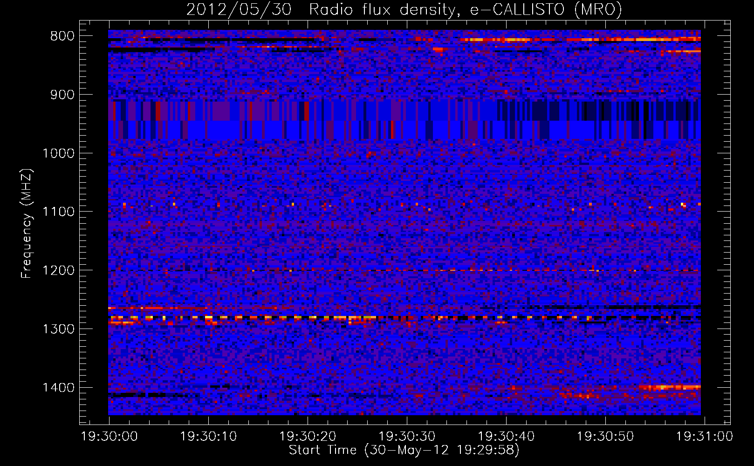Click the plot title "2012/05/30 Radio flux density, e-CALLISTO (MRO)"
This screenshot has height=466, width=754.
click(404, 10)
